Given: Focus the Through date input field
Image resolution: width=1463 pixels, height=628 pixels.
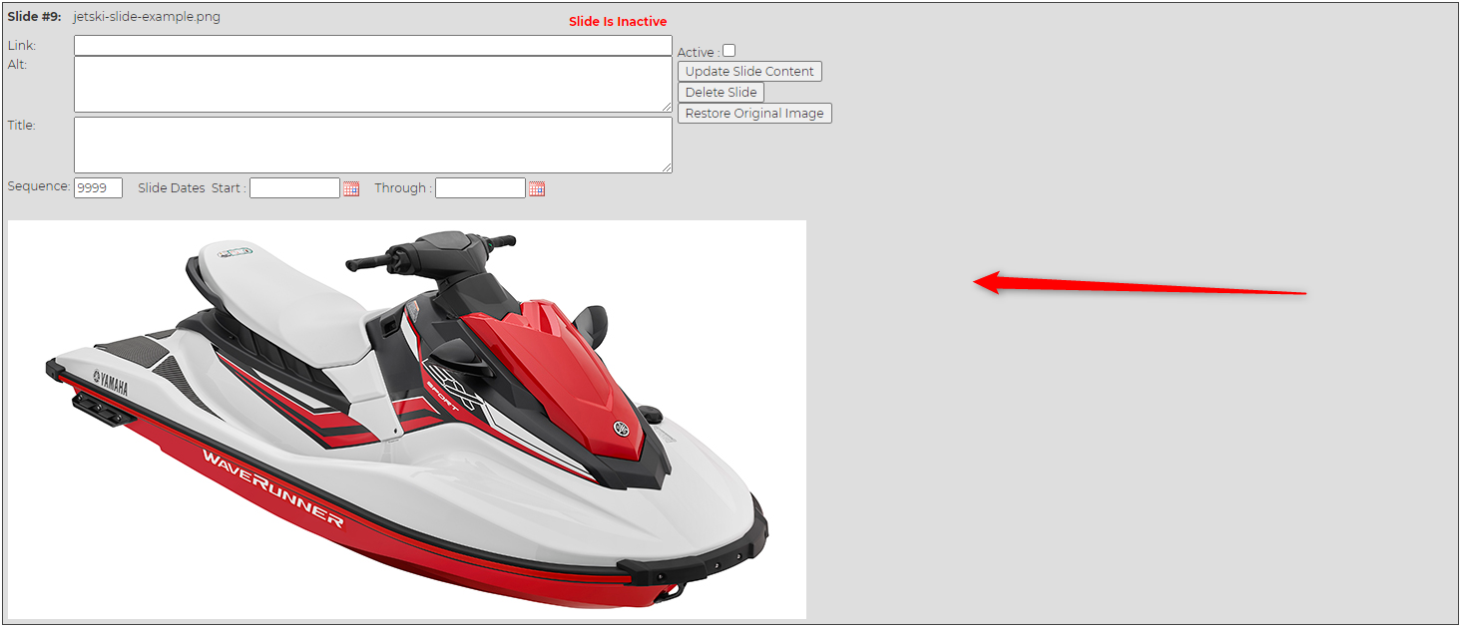Looking at the screenshot, I should pos(480,187).
